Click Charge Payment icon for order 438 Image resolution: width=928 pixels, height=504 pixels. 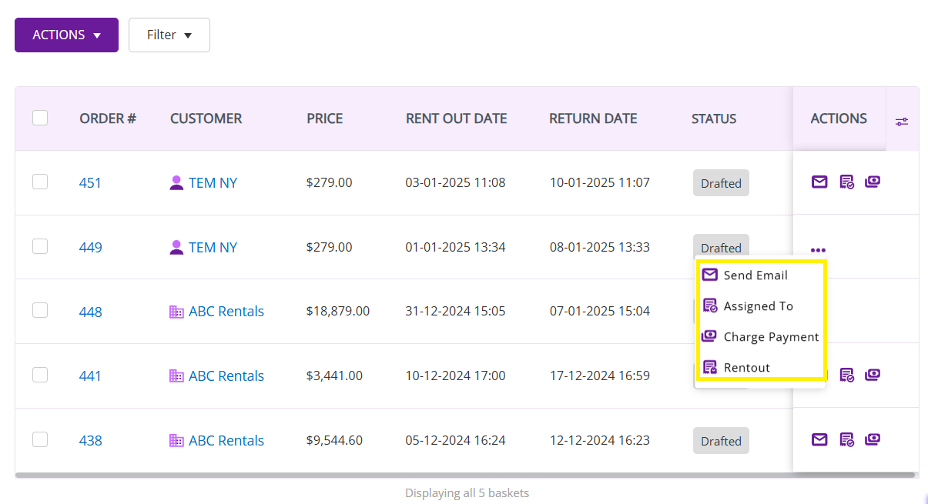tap(872, 440)
